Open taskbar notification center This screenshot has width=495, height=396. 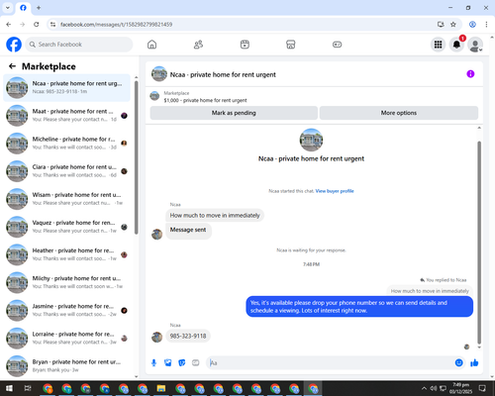click(482, 388)
